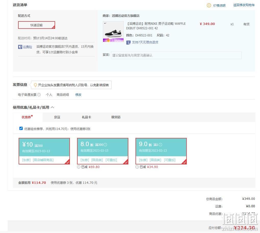This screenshot has height=233, width=260.
Task: Click the x1 quantity text
Action: coord(232,24)
